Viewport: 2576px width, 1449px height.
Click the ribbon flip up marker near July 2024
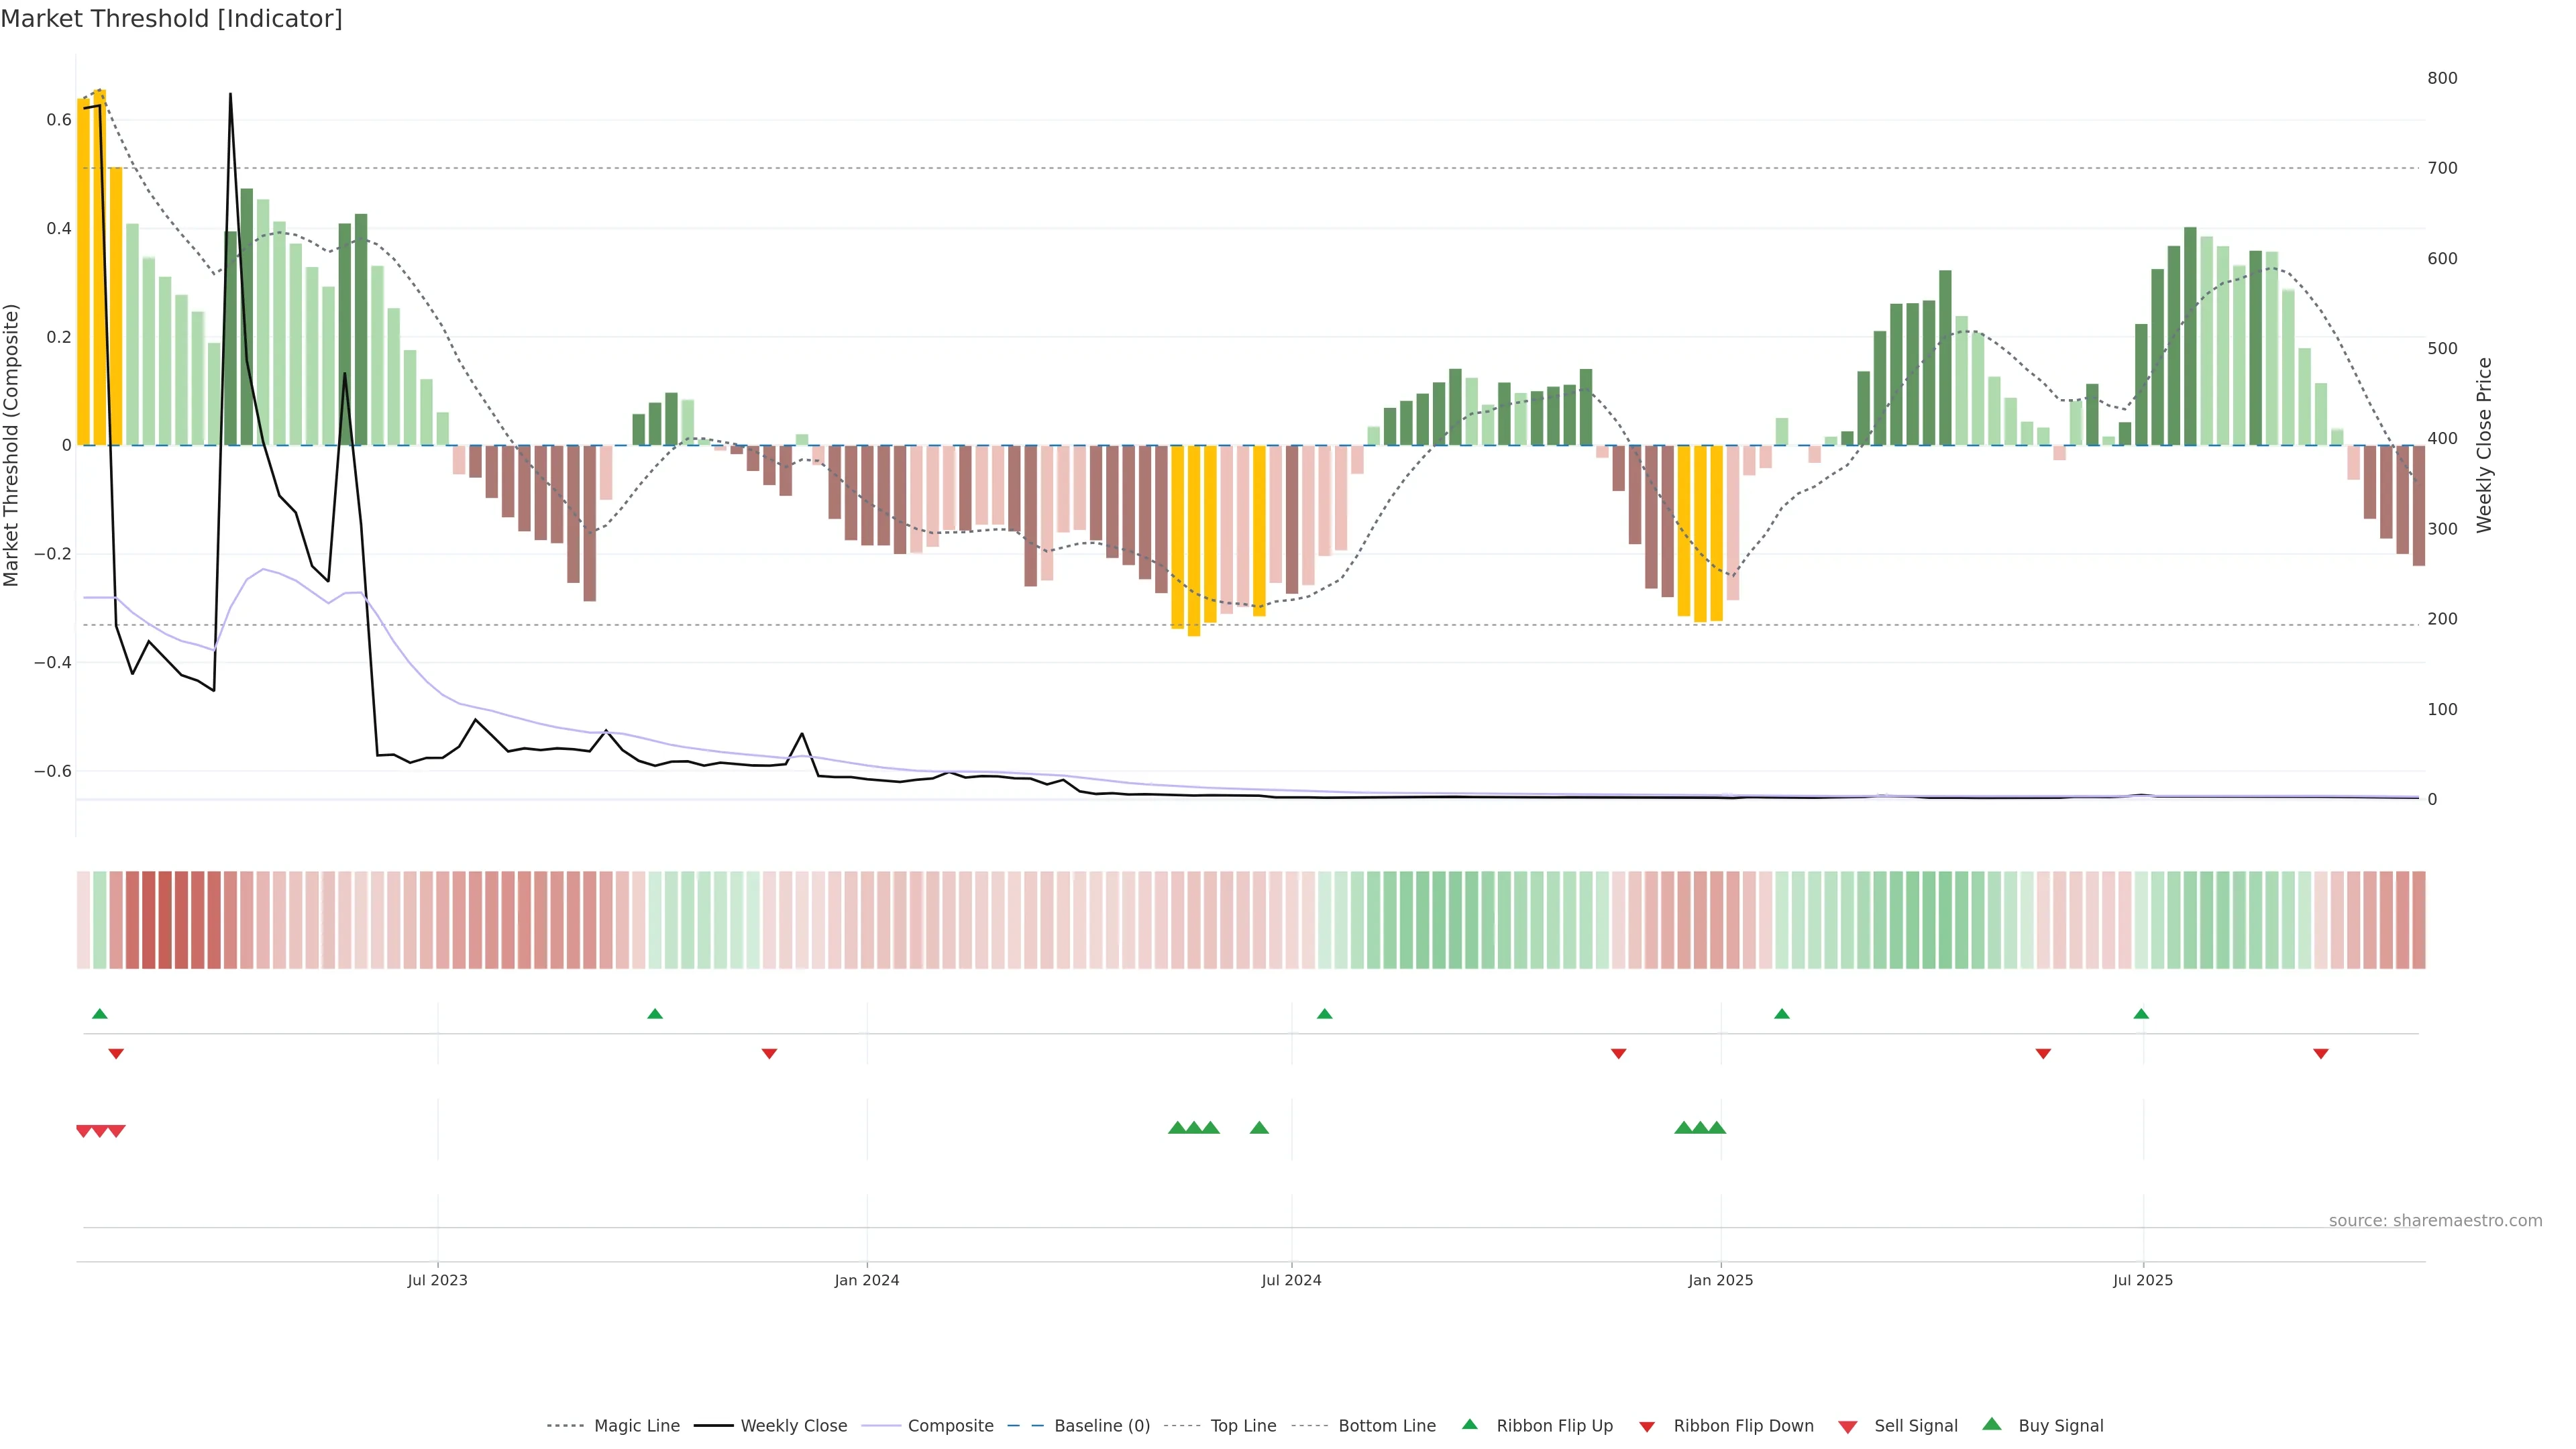click(x=1325, y=1014)
